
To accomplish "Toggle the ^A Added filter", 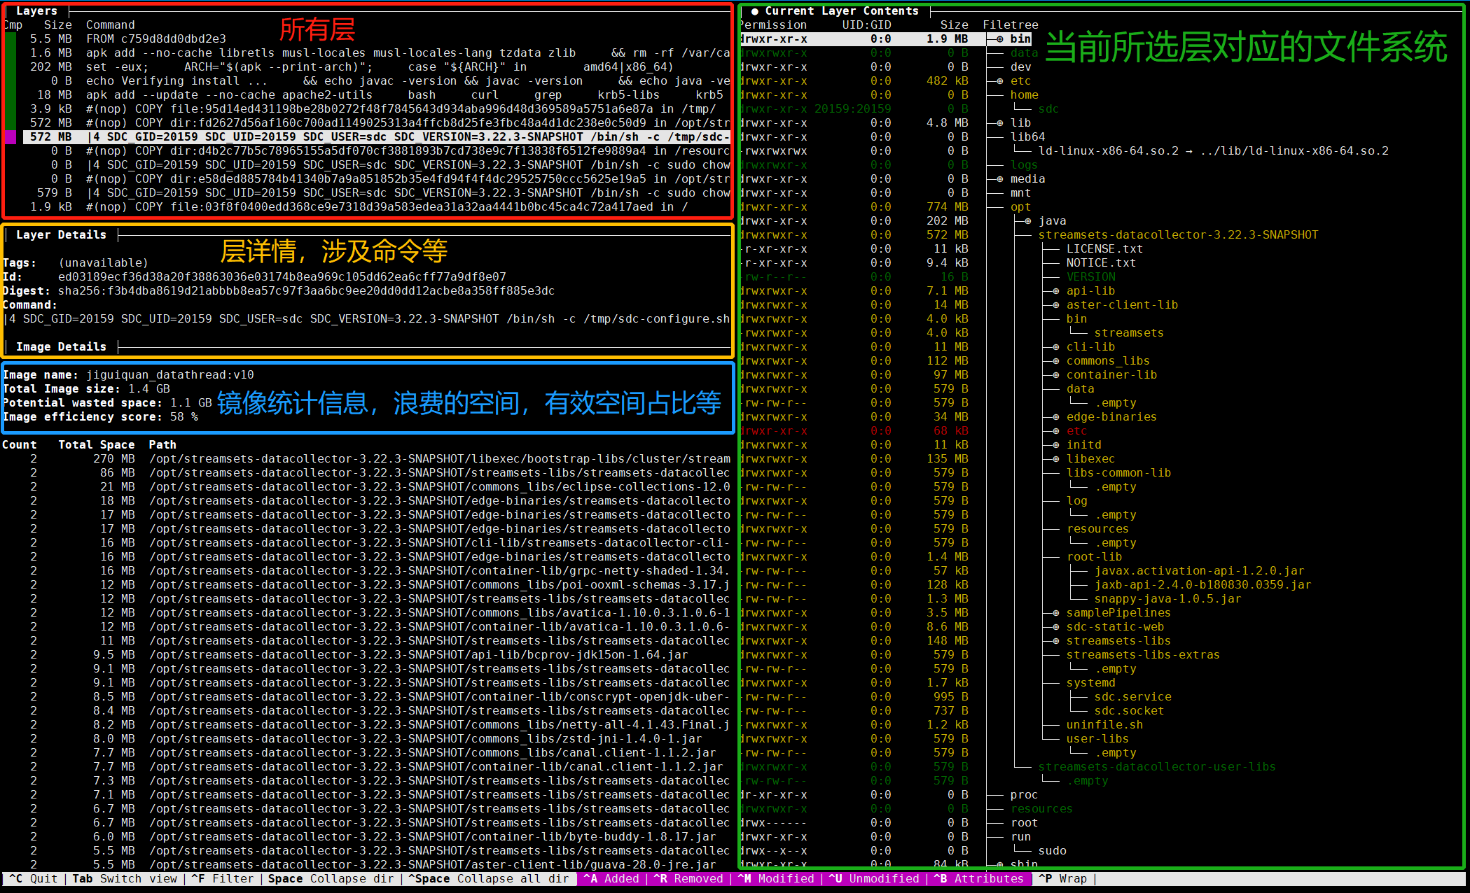I will coord(611,879).
